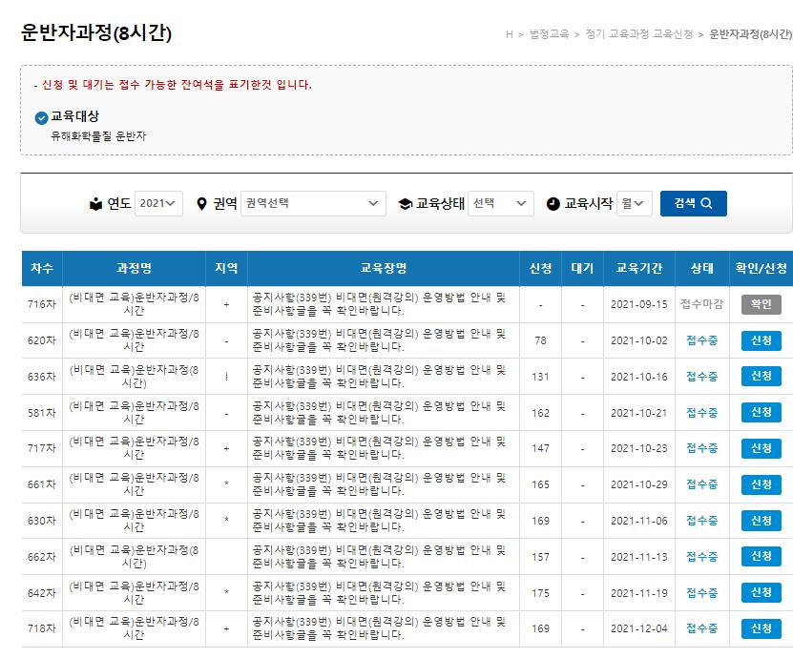Click the 교육장명 notice text in 581차 row
This screenshot has width=793, height=658.
(379, 413)
